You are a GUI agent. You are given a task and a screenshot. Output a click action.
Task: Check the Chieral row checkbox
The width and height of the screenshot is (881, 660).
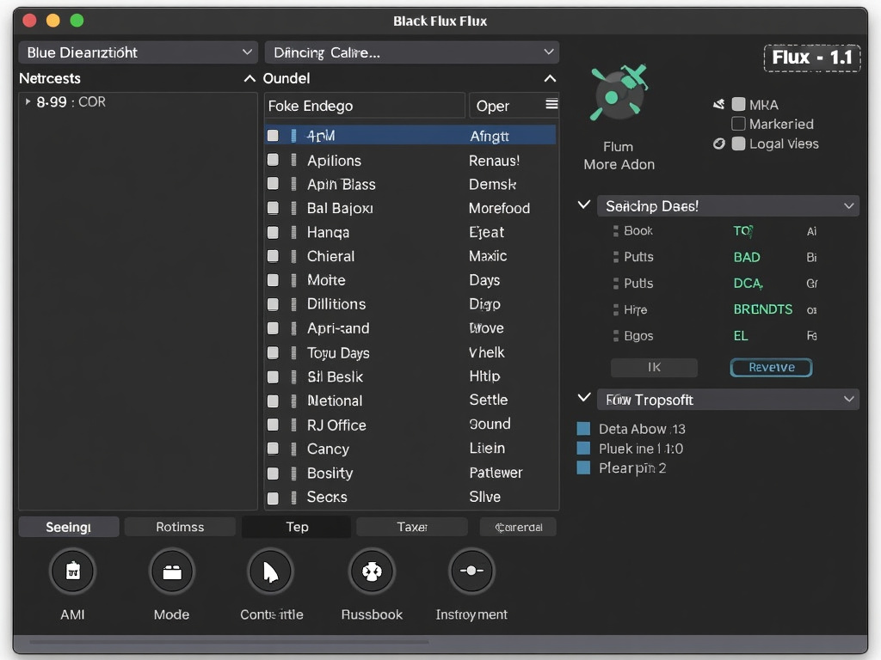coord(273,256)
